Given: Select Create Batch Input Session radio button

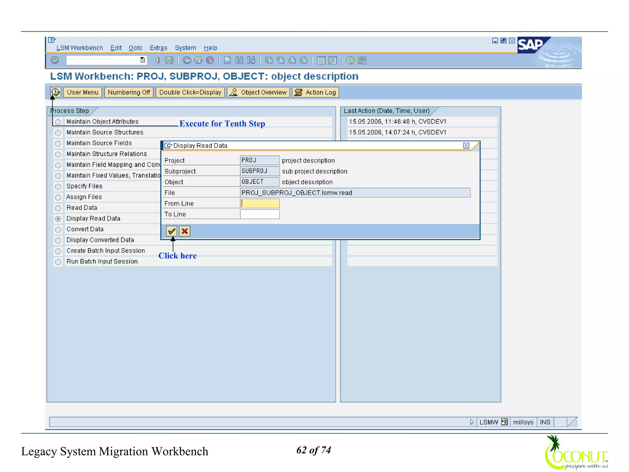Looking at the screenshot, I should point(58,251).
